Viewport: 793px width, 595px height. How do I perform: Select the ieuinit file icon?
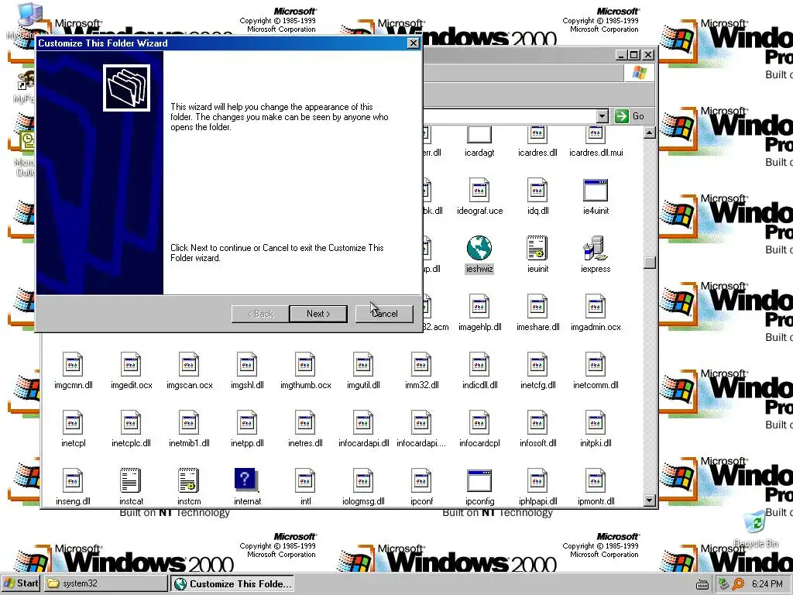point(537,248)
